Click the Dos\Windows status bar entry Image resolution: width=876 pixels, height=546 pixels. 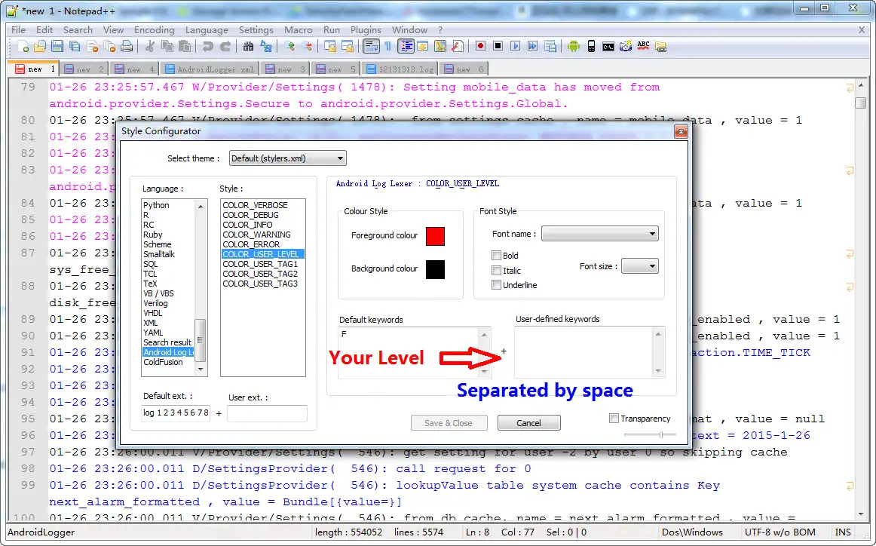pyautogui.click(x=692, y=532)
